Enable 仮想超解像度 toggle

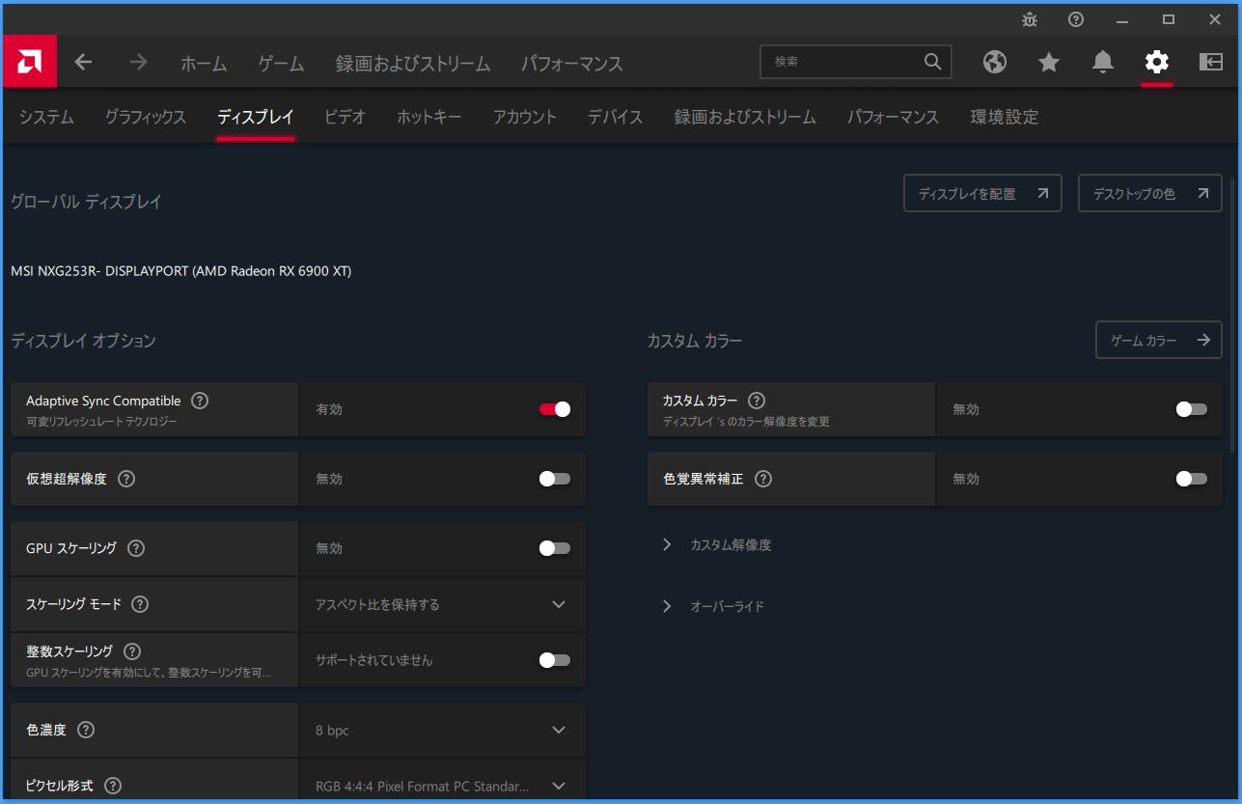555,479
